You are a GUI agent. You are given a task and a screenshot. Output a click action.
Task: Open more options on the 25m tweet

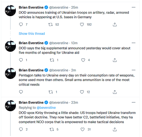(134, 7)
